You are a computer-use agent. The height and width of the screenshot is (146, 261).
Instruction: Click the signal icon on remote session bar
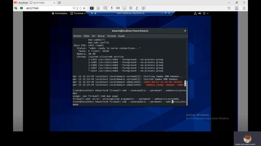pyautogui.click(x=95, y=13)
